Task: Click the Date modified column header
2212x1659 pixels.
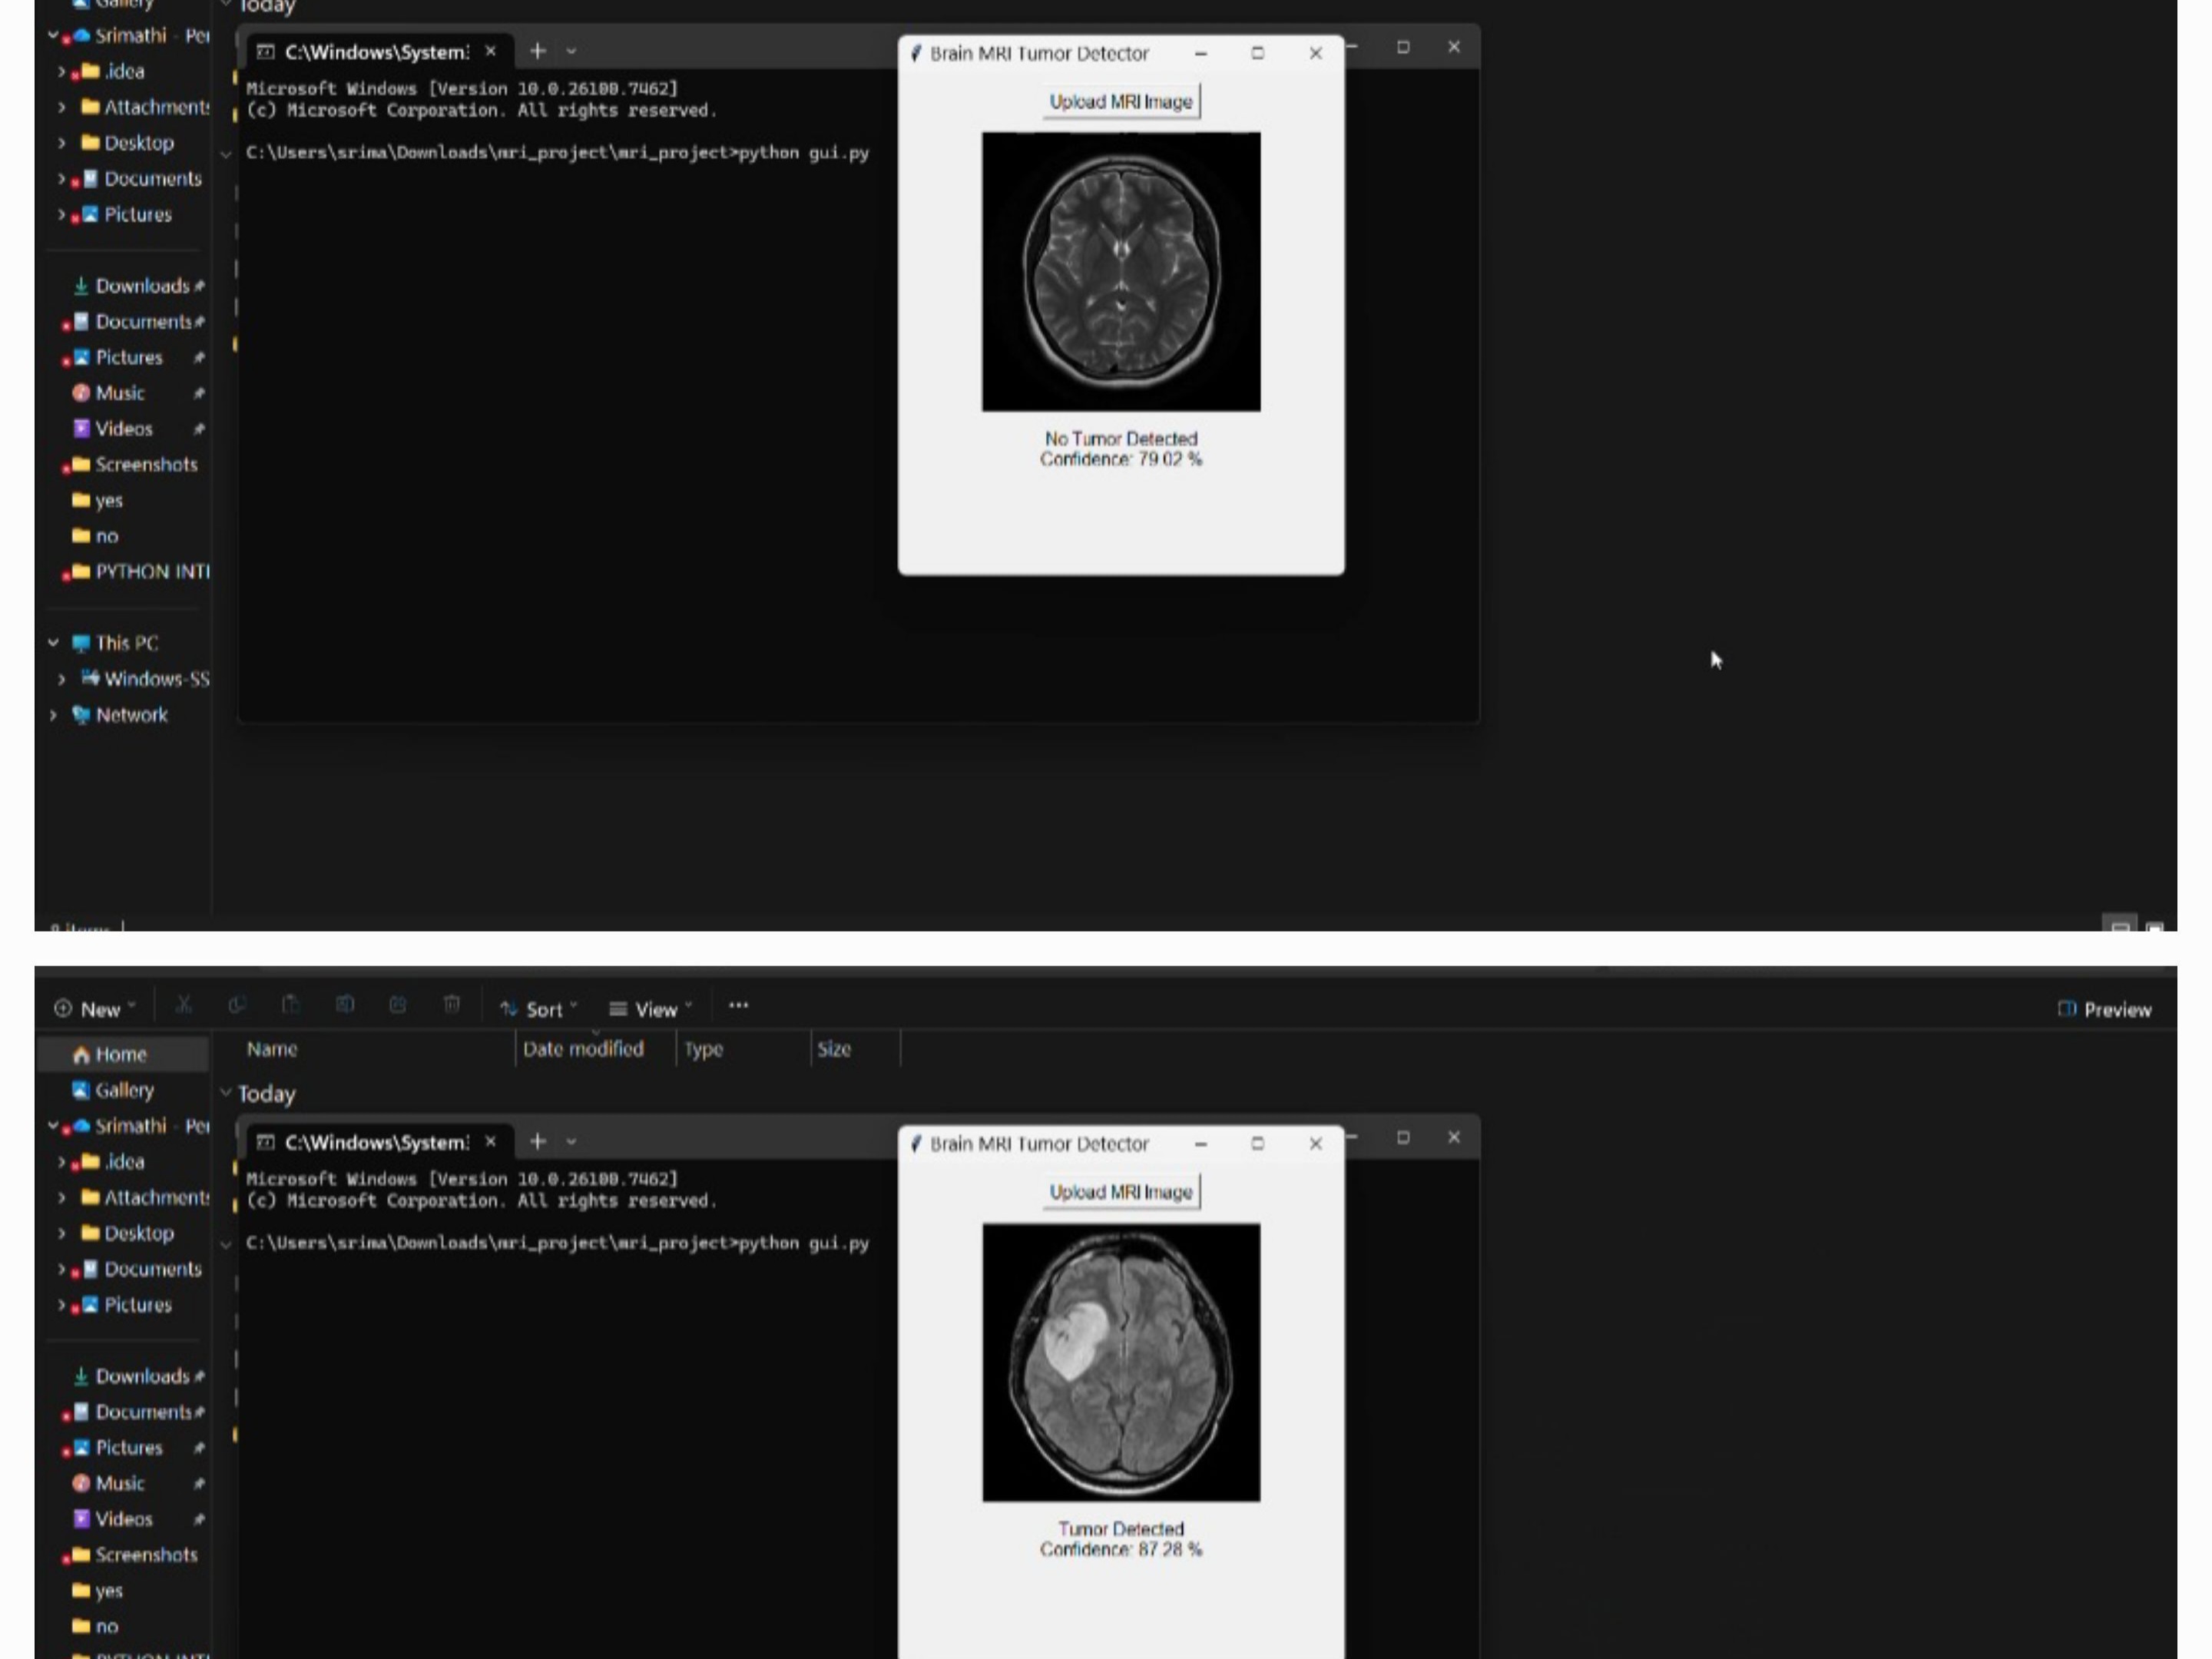Action: [x=583, y=1049]
